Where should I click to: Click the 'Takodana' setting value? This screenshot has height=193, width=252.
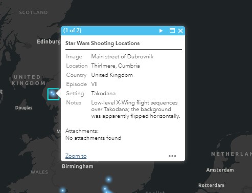pyautogui.click(x=103, y=94)
